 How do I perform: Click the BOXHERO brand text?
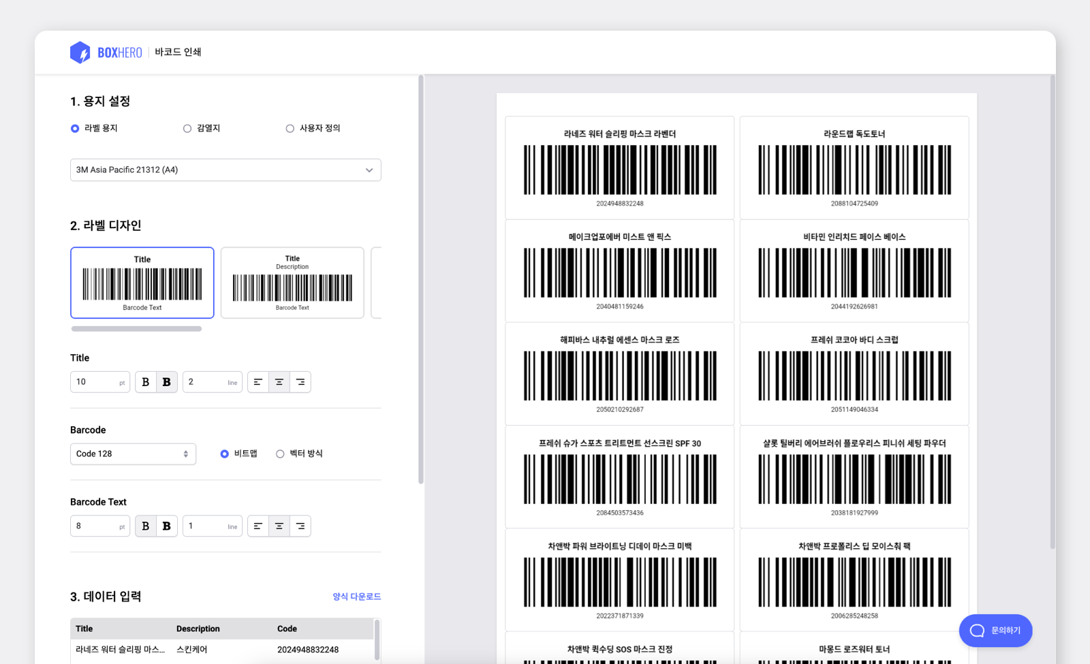(120, 52)
